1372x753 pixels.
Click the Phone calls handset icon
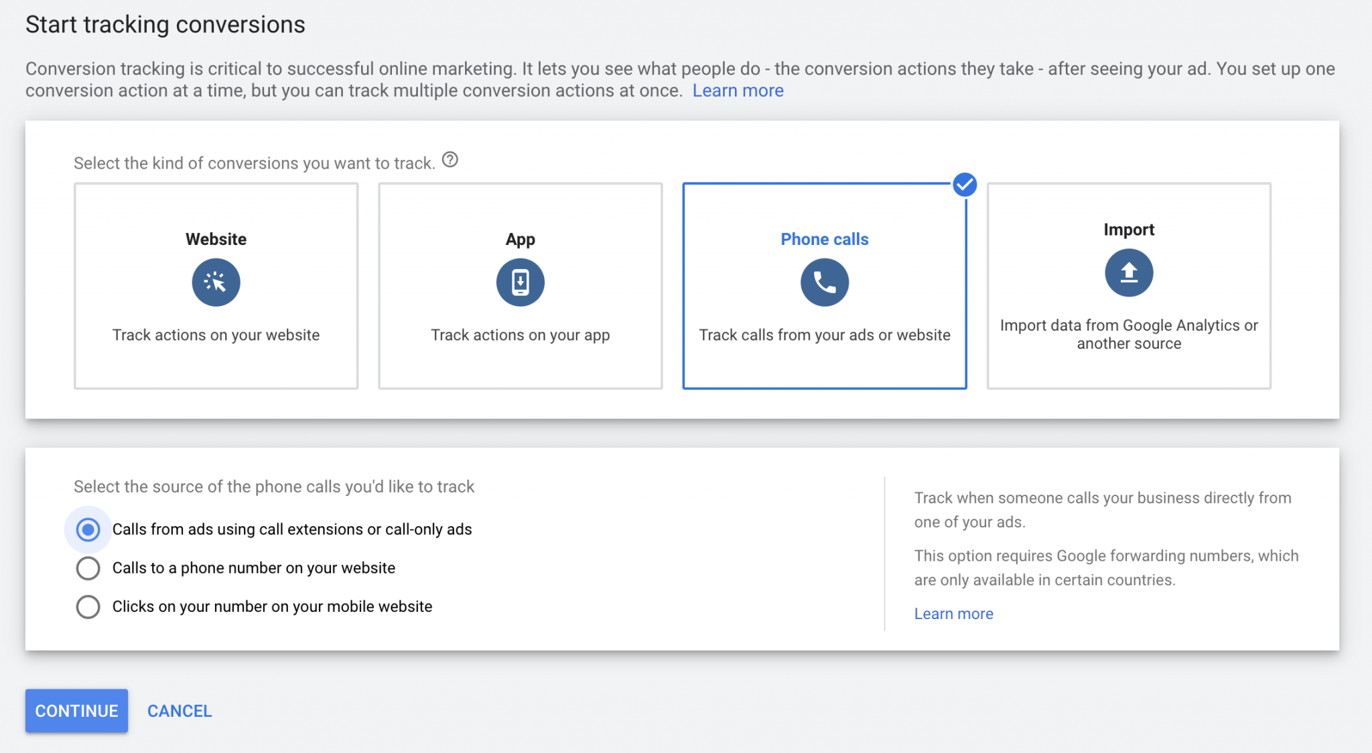pyautogui.click(x=825, y=282)
